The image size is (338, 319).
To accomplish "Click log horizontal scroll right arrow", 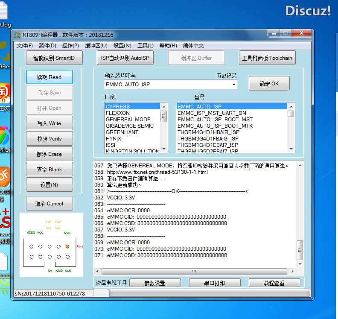I will (292, 271).
